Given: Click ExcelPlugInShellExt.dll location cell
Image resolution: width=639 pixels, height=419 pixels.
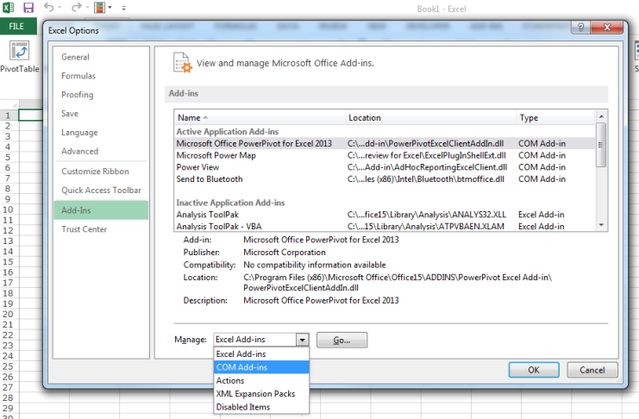Looking at the screenshot, I should [427, 155].
